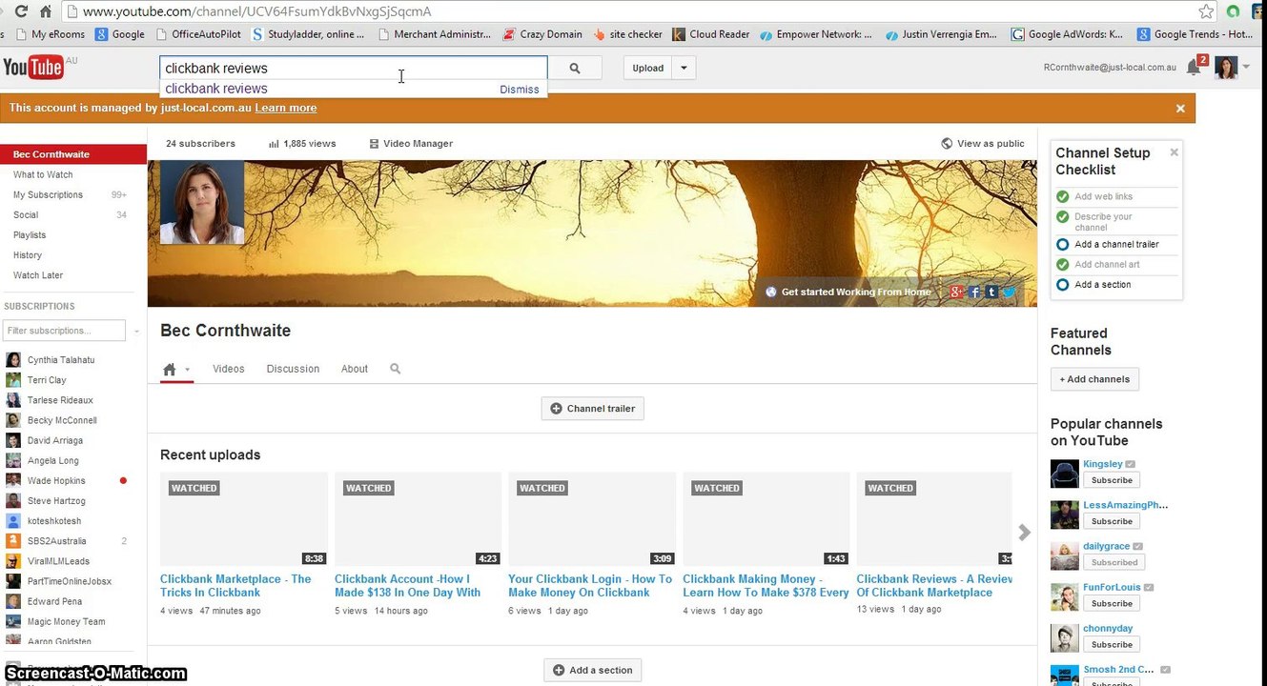Click chonnyday channel avatar
Image resolution: width=1267 pixels, height=686 pixels.
tap(1064, 637)
